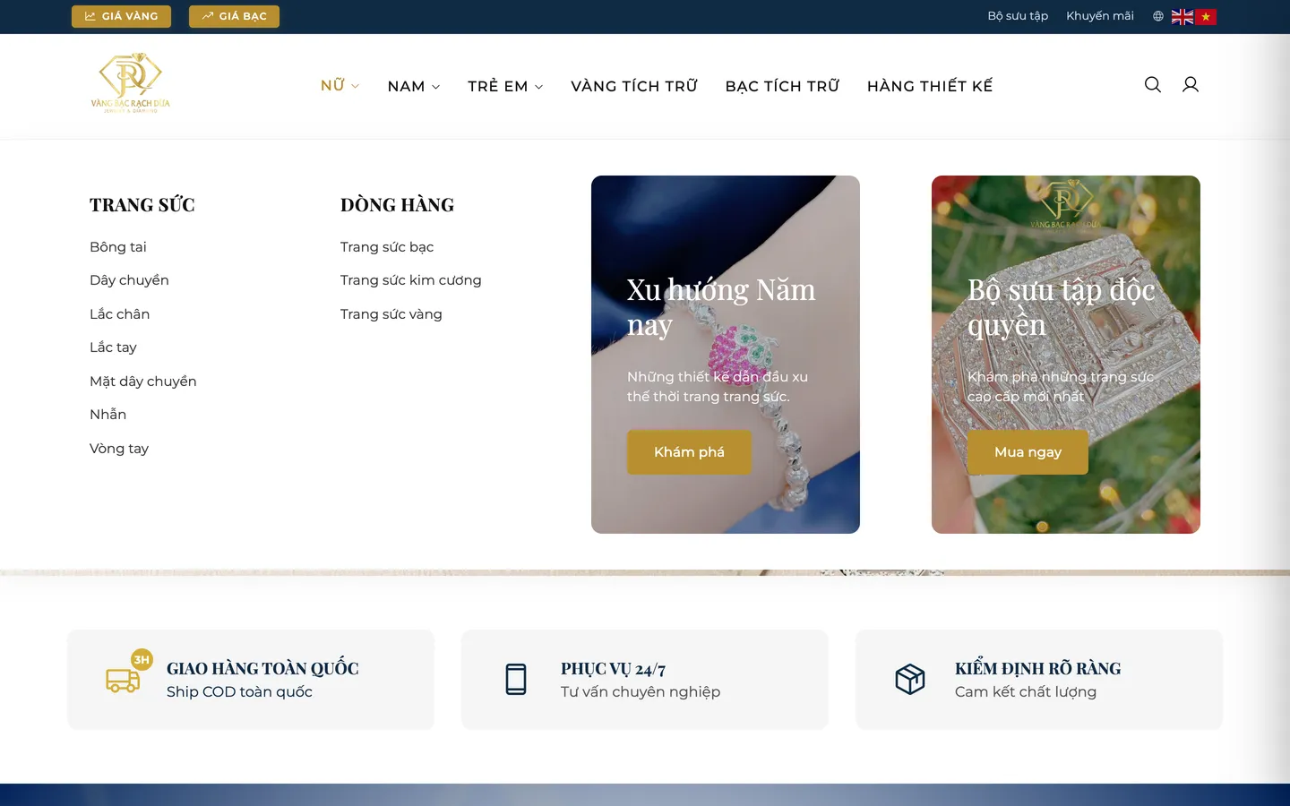Click the Vàng Bạc Rạch Dừa logo

click(x=131, y=83)
